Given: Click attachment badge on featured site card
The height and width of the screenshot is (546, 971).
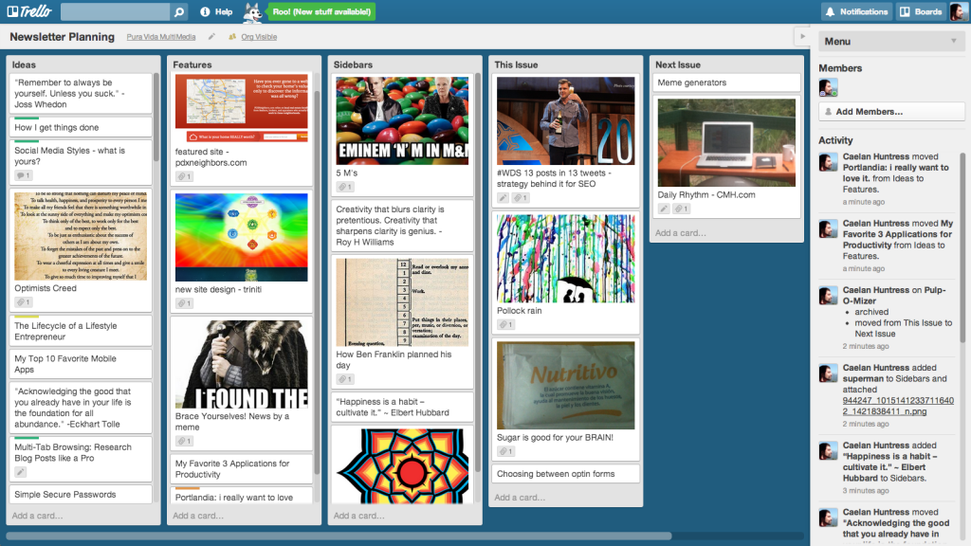Looking at the screenshot, I should 184,176.
